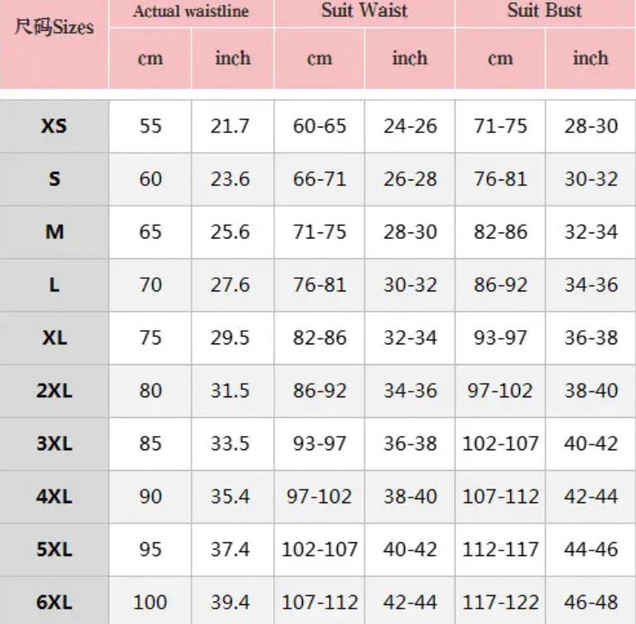The image size is (636, 624).
Task: Select the 6XL size row label
Action: (x=55, y=602)
